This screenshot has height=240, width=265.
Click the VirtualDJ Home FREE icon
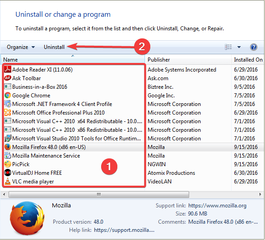(x=8, y=173)
